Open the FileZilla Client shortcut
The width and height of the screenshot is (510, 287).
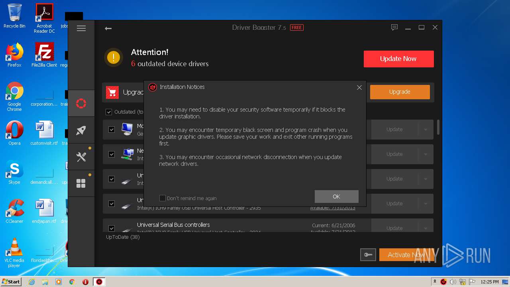pyautogui.click(x=44, y=55)
